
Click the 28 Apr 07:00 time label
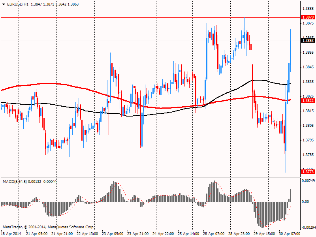[x=214, y=234]
